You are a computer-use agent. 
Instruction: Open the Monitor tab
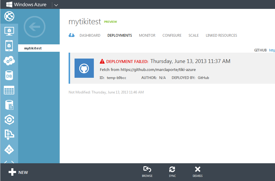coord(147,35)
